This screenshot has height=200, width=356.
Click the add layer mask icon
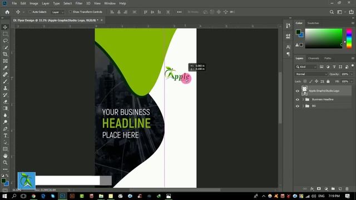(x=319, y=189)
